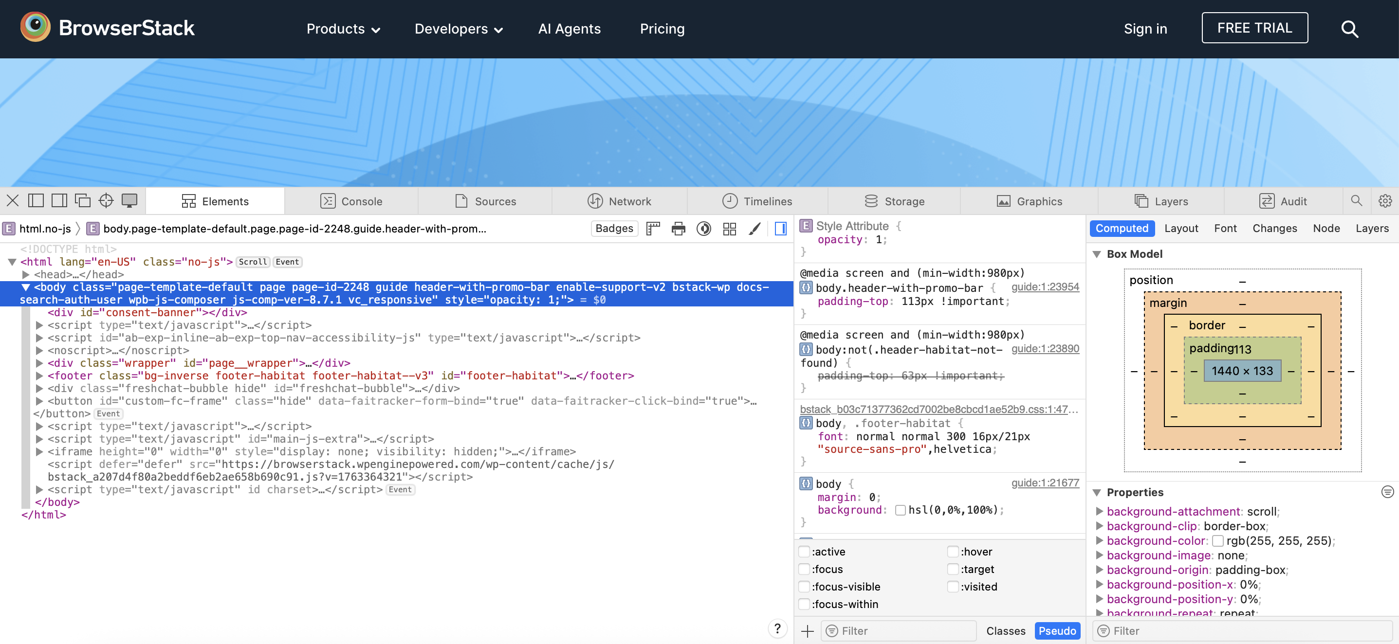Toggle rulers display icon
Viewport: 1399px width, 644px height.
[x=653, y=229]
